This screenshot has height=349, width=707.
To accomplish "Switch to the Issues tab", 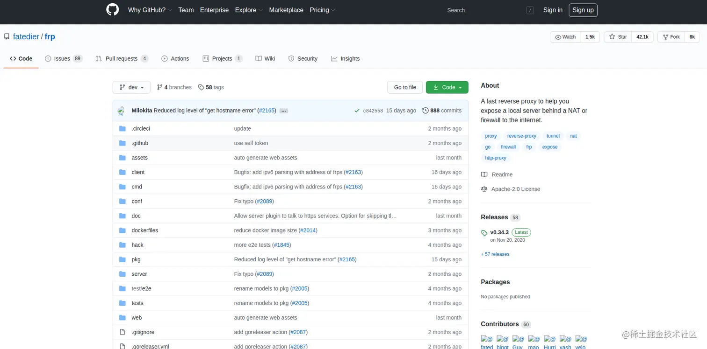I will 64,59.
